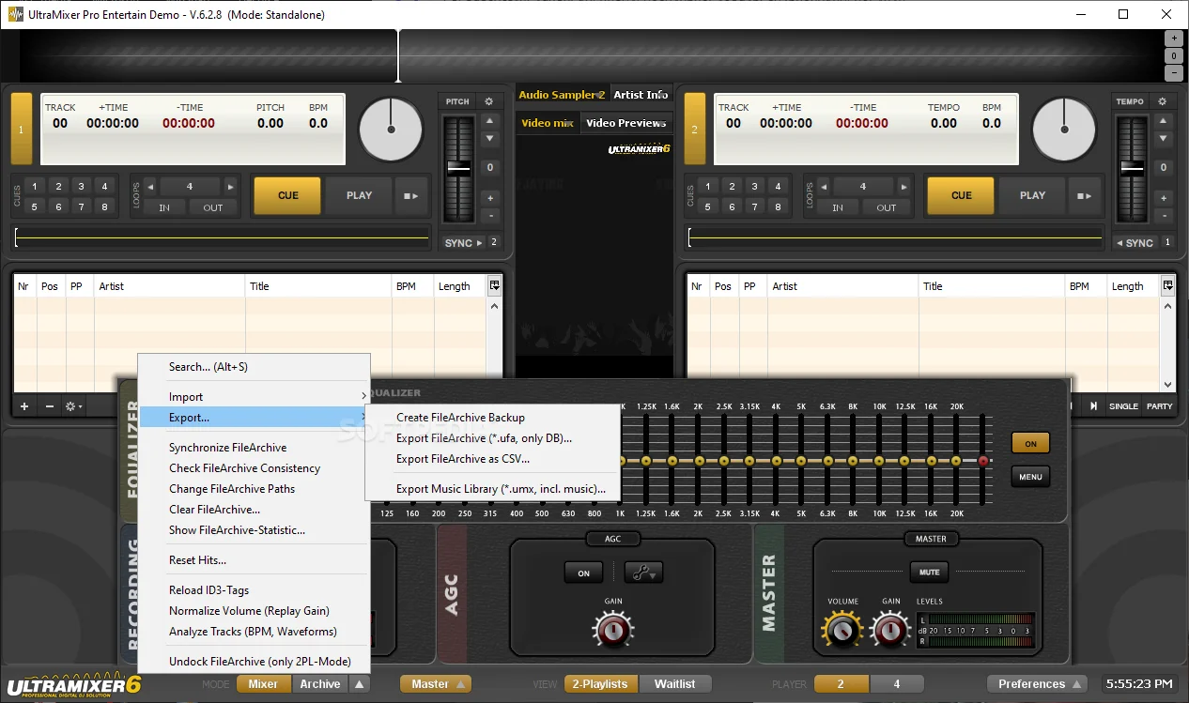Click deck 2 PLAY button
The width and height of the screenshot is (1189, 703).
tap(1032, 196)
